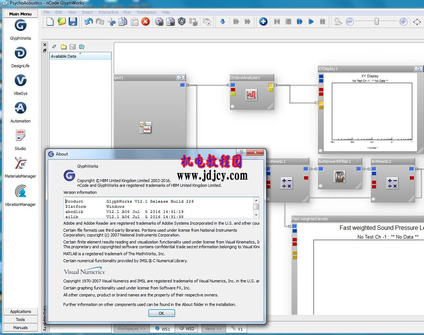424x335 pixels.
Task: Click the yellow folder icon above Available Data
Action: click(64, 47)
